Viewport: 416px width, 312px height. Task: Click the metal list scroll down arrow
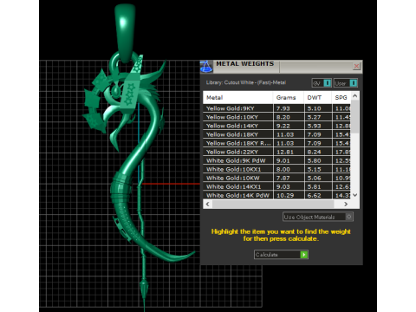tap(355, 195)
